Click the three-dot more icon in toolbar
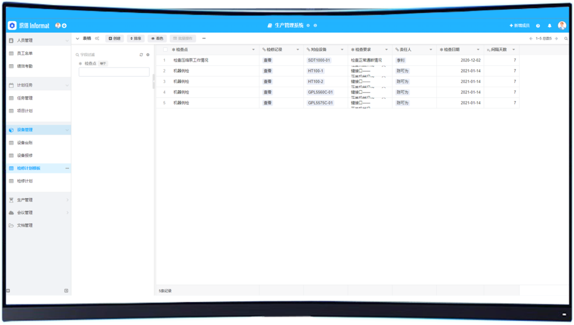This screenshot has width=574, height=325. [x=204, y=38]
